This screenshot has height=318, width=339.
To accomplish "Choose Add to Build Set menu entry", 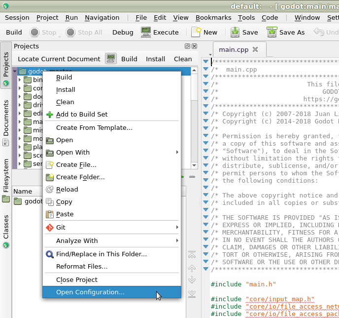I will (82, 115).
